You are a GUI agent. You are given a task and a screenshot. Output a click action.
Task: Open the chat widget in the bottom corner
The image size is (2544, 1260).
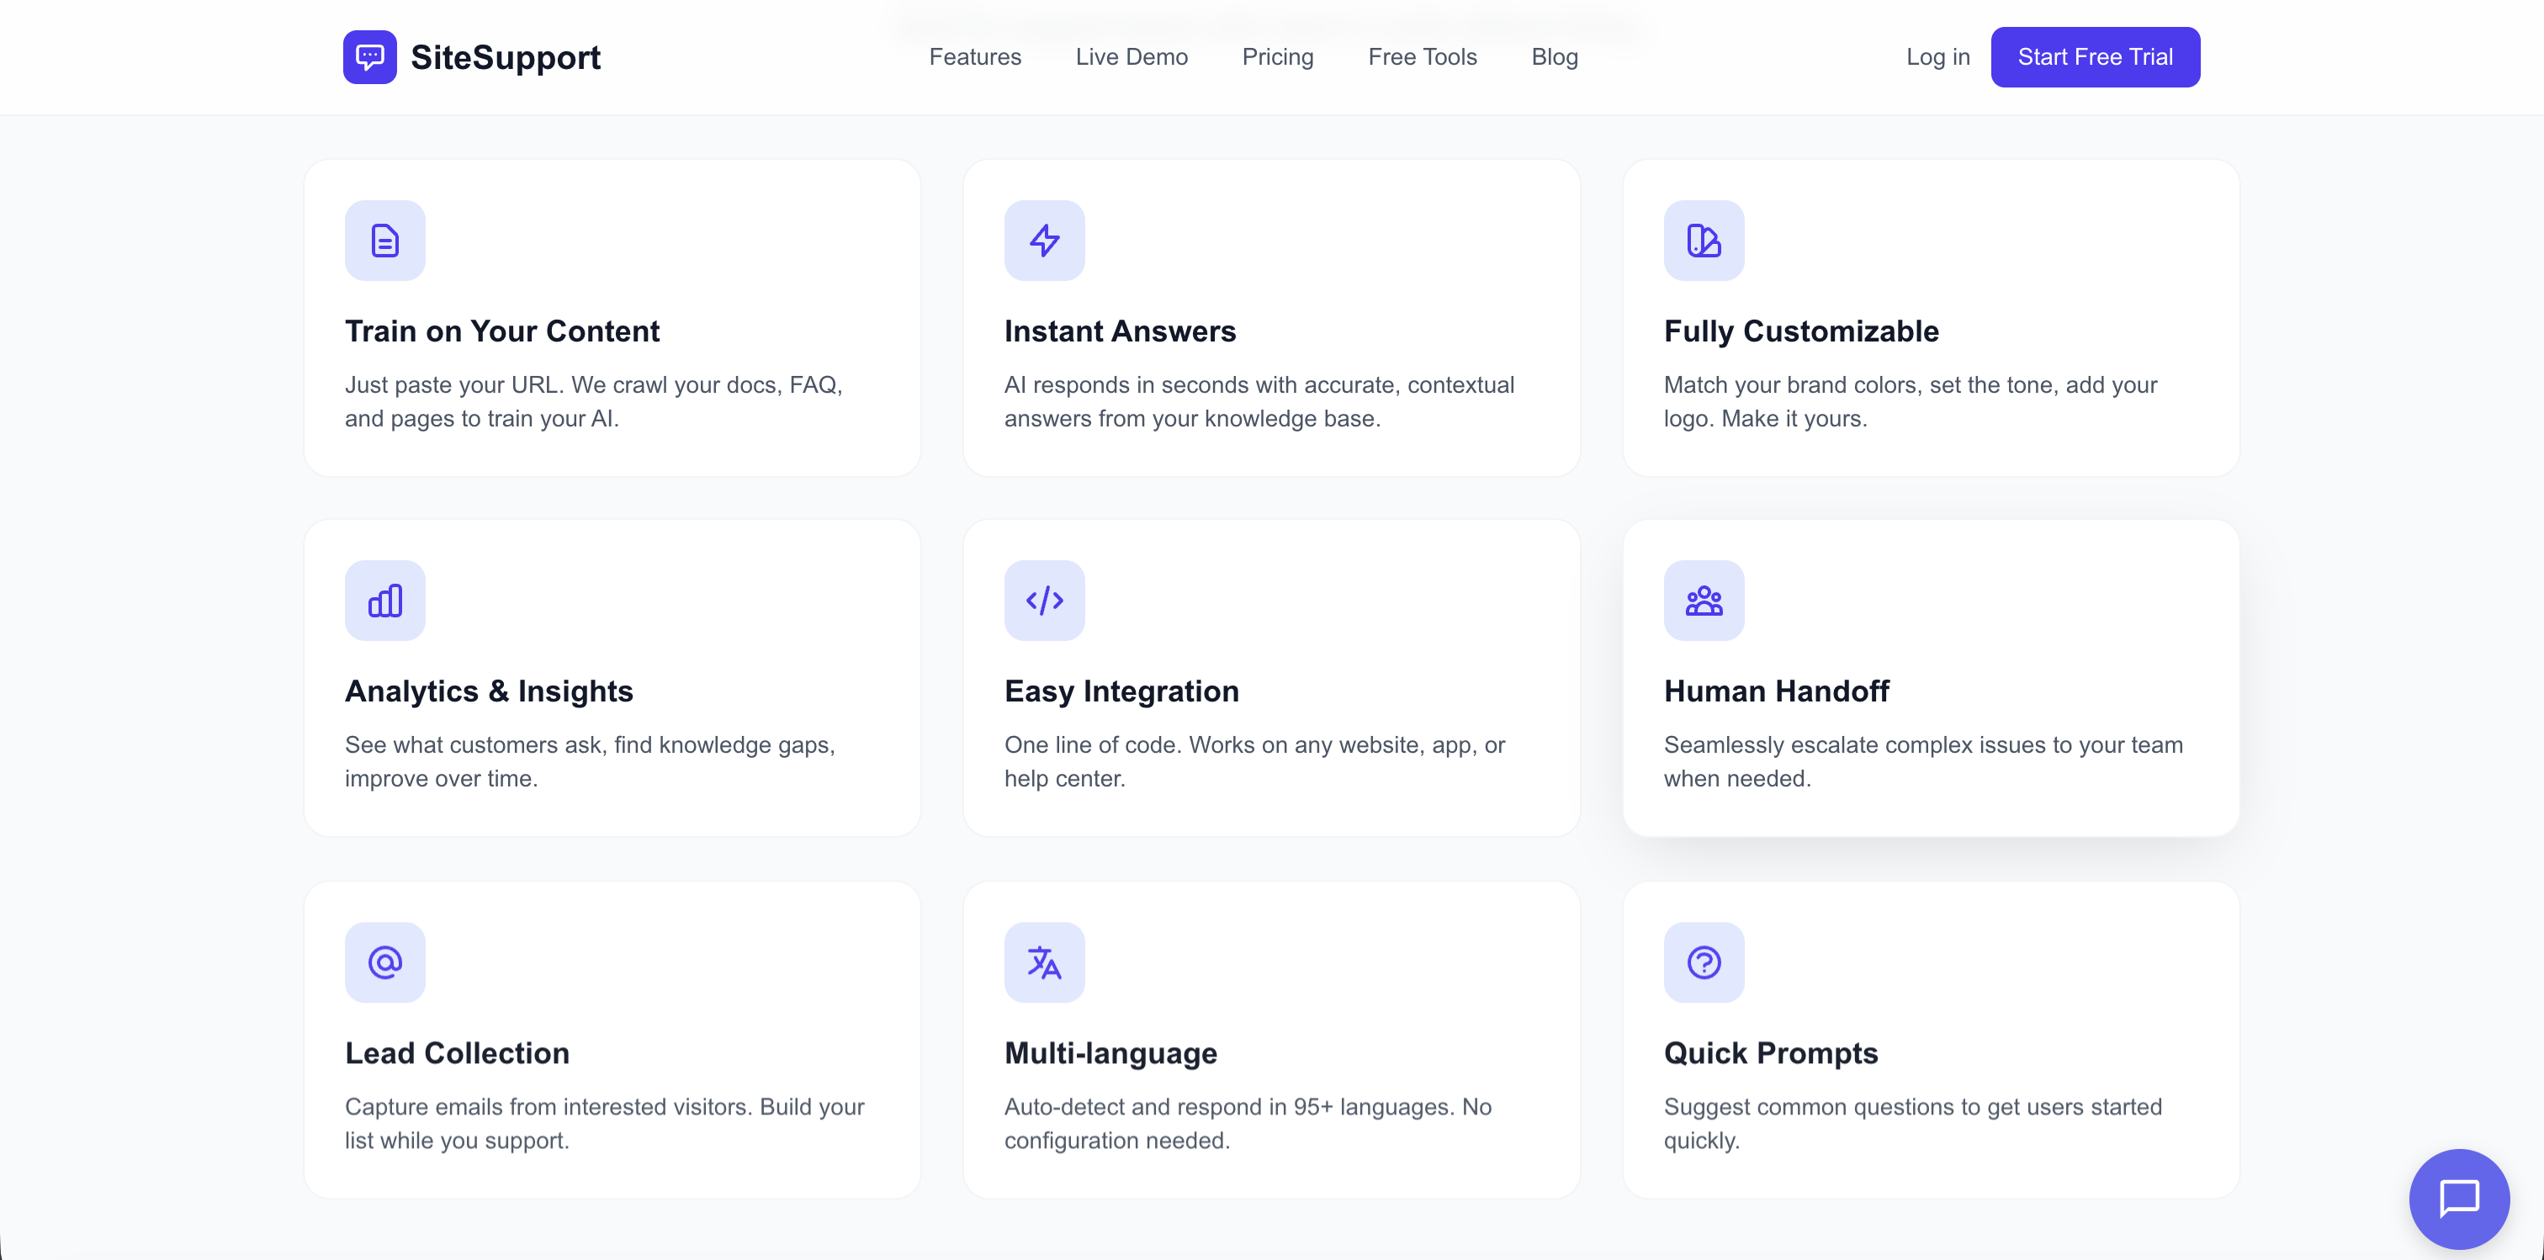click(x=2459, y=1199)
